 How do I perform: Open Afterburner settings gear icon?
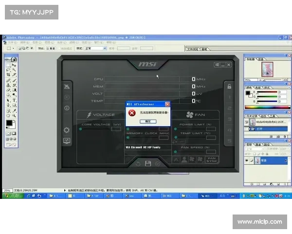pos(67,130)
